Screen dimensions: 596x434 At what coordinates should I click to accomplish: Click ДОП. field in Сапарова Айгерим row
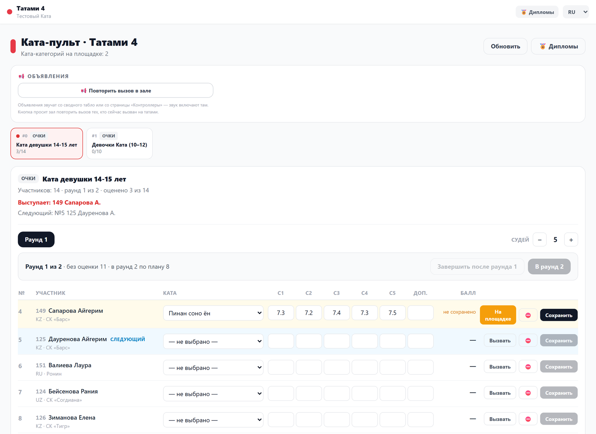click(x=420, y=313)
